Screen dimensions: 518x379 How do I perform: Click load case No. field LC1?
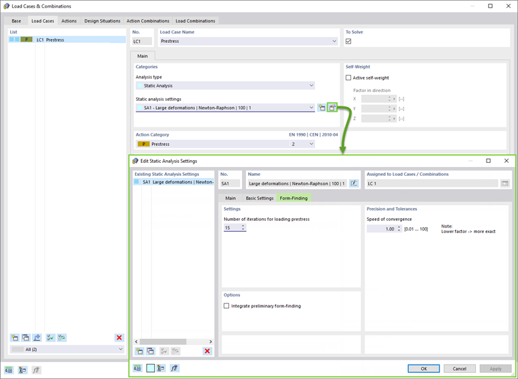tap(142, 42)
